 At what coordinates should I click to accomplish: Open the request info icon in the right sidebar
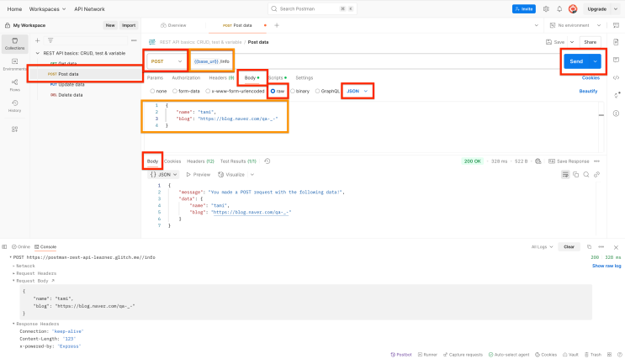616,114
